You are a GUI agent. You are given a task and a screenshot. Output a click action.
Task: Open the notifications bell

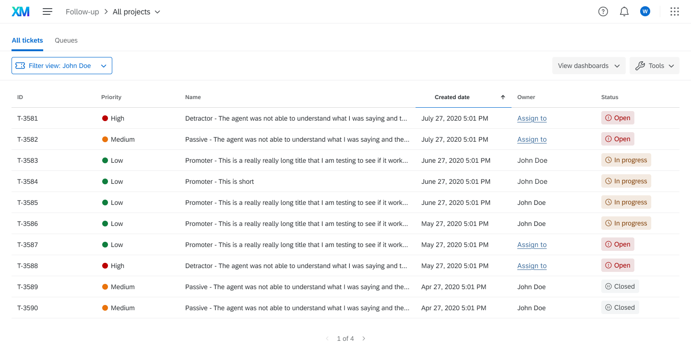point(624,11)
